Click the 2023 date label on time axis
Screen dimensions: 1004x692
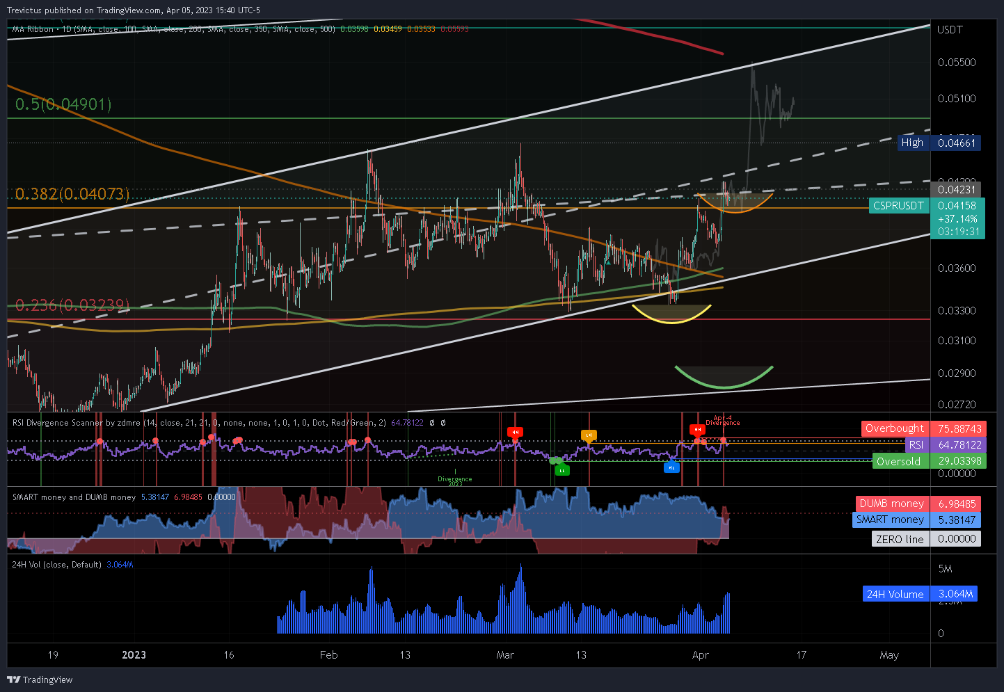click(134, 655)
